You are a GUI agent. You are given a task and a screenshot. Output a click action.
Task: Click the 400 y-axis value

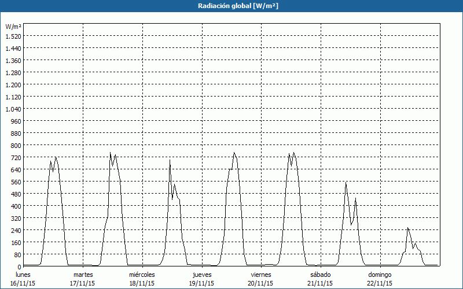[17, 206]
